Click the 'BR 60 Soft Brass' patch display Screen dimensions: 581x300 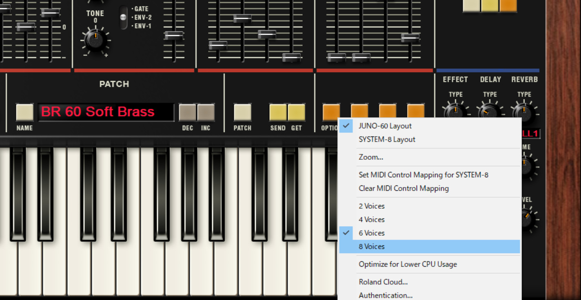click(106, 112)
